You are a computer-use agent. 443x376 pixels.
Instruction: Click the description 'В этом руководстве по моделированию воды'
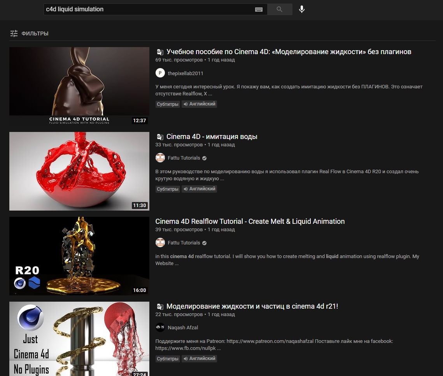click(x=287, y=175)
